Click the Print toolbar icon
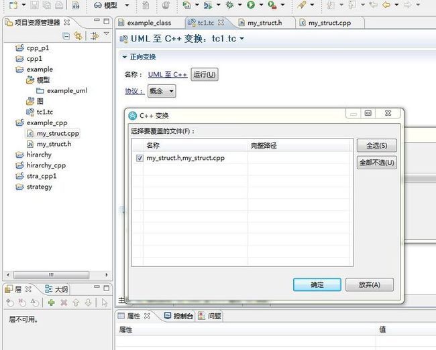 (58, 5)
